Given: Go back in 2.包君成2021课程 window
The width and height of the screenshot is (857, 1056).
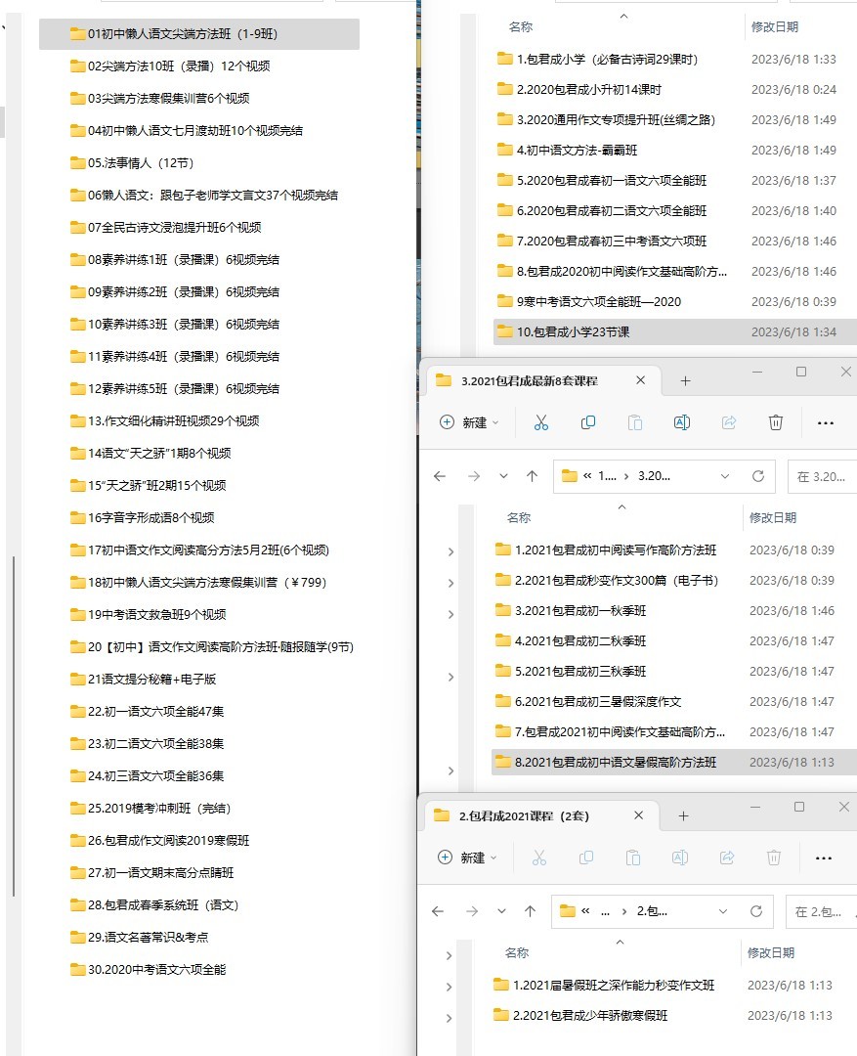Looking at the screenshot, I should pyautogui.click(x=438, y=911).
